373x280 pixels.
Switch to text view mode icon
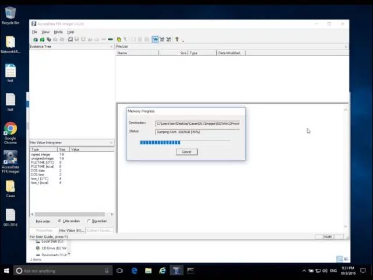coord(162,40)
